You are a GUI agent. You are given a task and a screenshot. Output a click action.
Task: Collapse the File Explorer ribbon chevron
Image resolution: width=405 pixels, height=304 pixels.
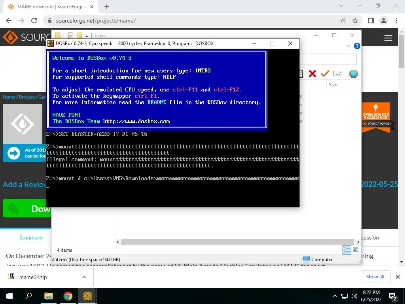click(x=348, y=46)
